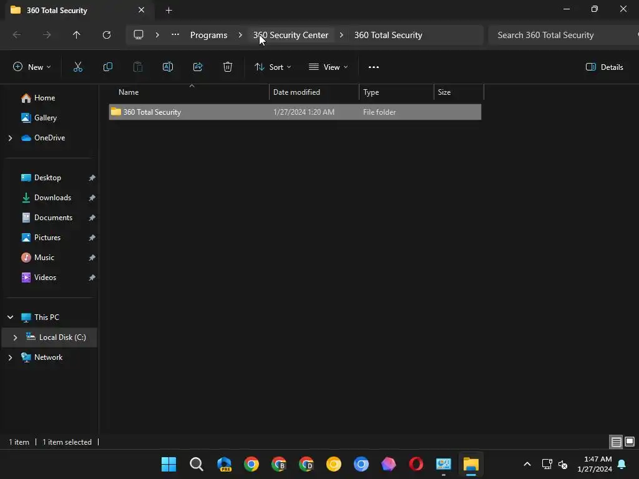Toggle the Details pane

[604, 67]
